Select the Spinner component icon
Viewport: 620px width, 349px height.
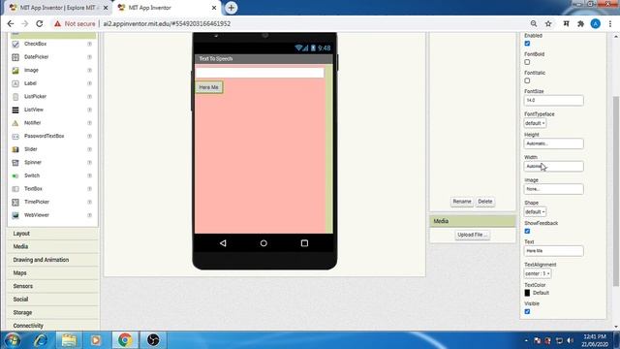coord(15,163)
